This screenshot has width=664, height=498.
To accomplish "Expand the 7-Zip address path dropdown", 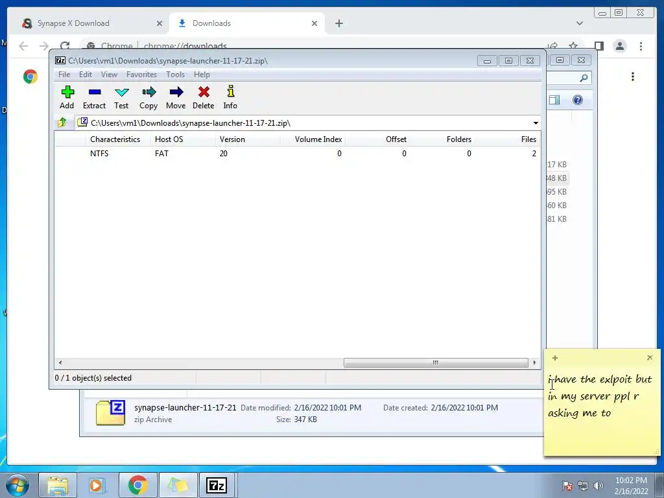I will pos(536,123).
